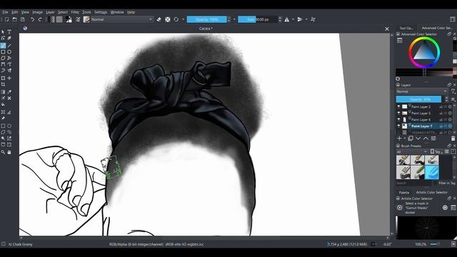Open the fill gradients chooser
This screenshot has width=457, height=257.
(x=52, y=19)
